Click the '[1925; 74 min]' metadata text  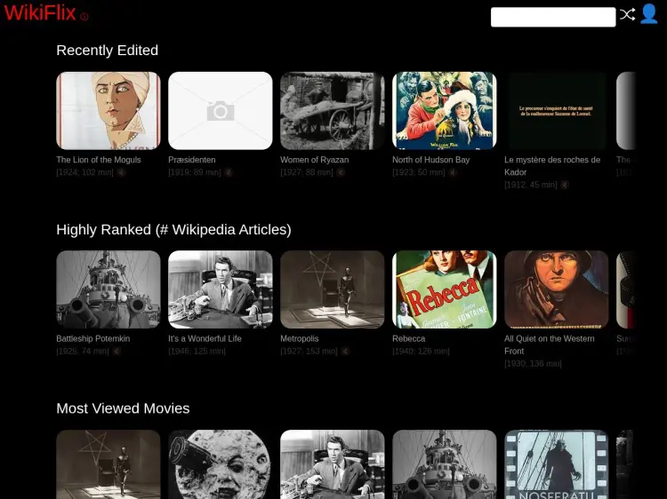coord(83,352)
